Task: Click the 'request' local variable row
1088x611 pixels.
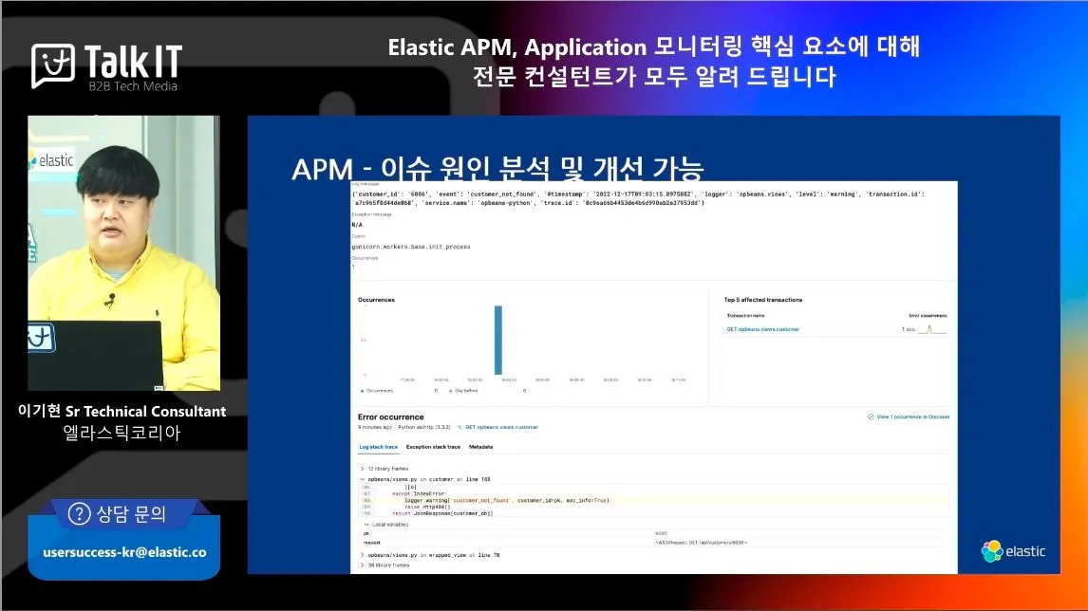Action: click(653, 543)
